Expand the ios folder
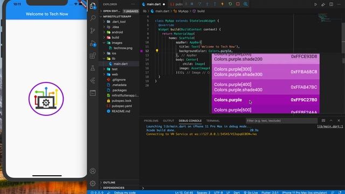Screen dimensions: 345x194 click(114, 53)
